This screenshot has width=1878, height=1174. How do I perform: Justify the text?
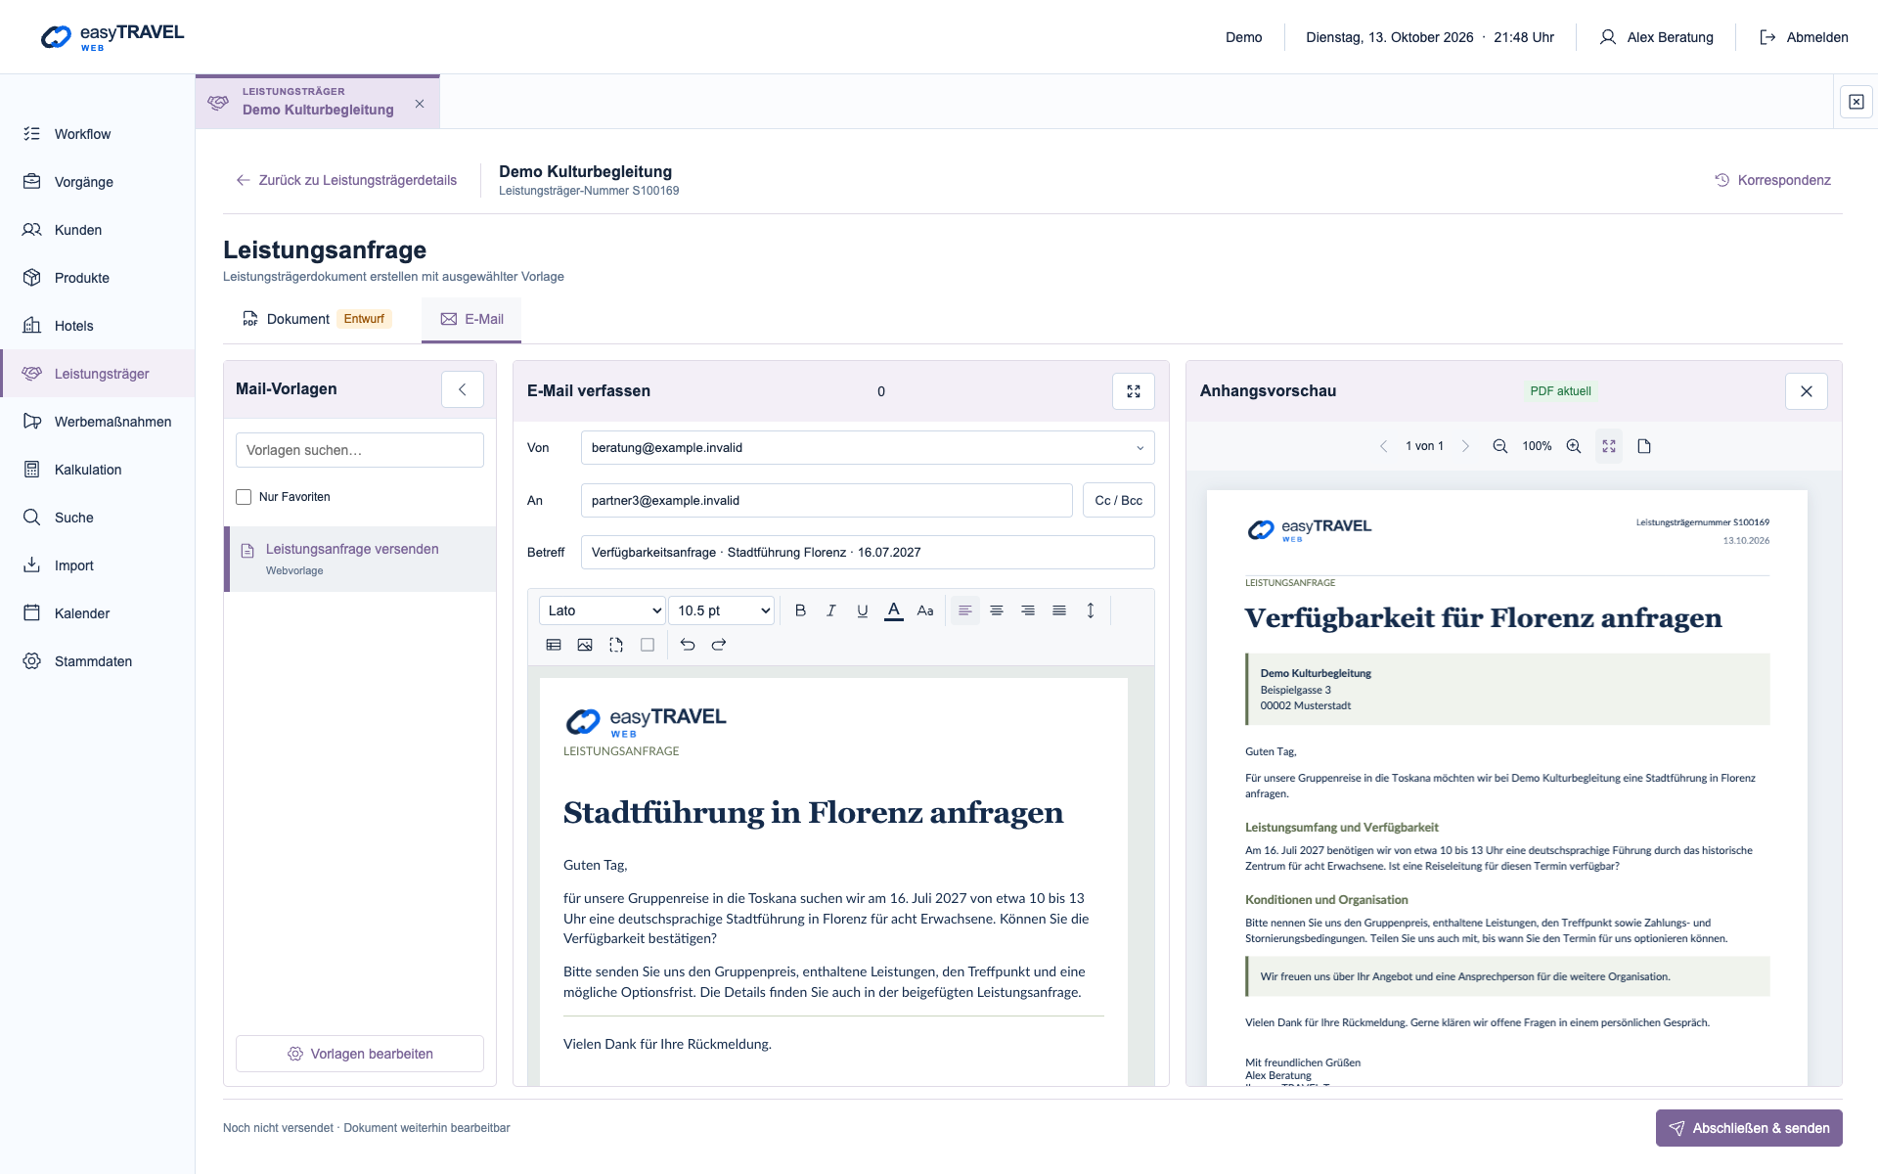coord(1059,610)
